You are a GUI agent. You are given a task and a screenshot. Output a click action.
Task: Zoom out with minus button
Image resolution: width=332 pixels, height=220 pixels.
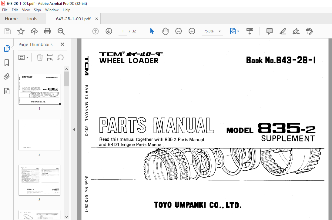tap(179, 31)
